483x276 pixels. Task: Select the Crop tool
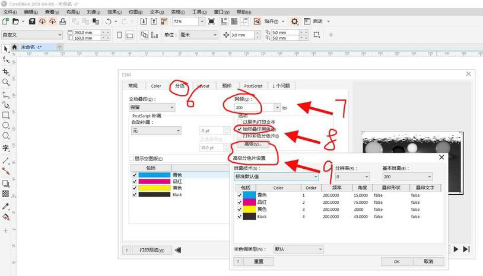pyautogui.click(x=5, y=72)
